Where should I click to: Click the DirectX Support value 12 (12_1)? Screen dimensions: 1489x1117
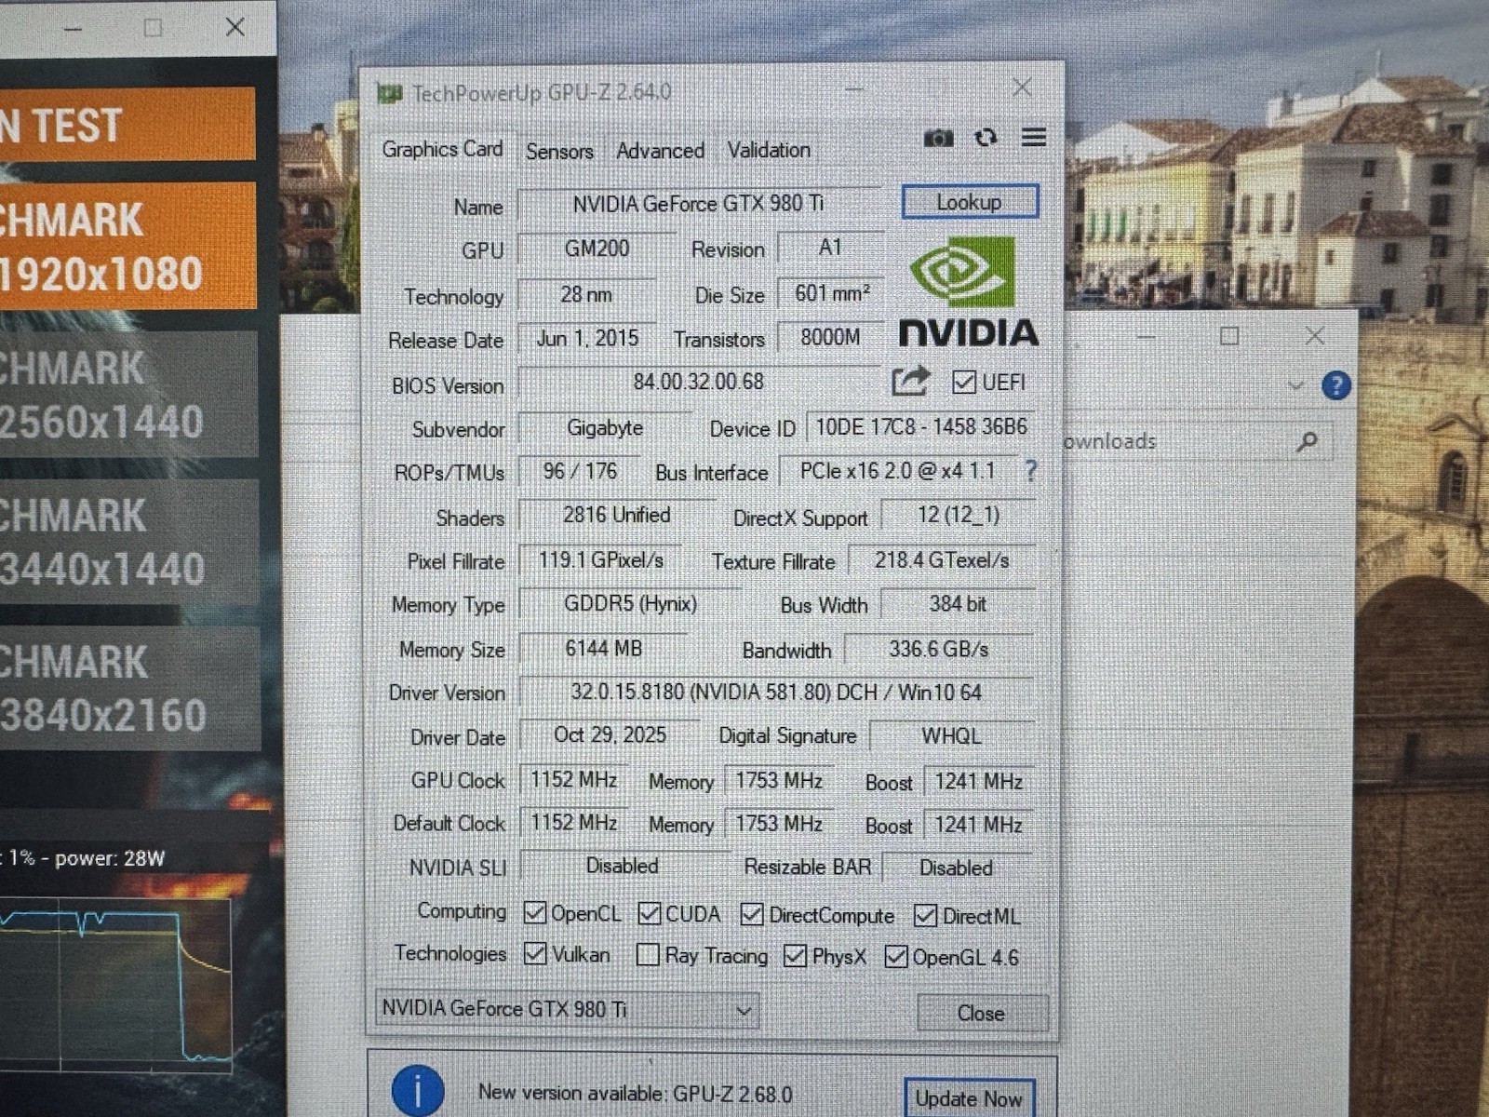(x=958, y=515)
